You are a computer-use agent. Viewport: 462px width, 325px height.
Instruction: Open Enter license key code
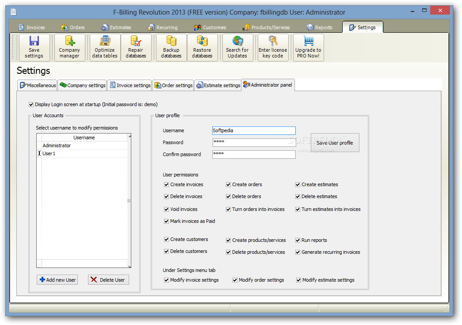pos(273,47)
